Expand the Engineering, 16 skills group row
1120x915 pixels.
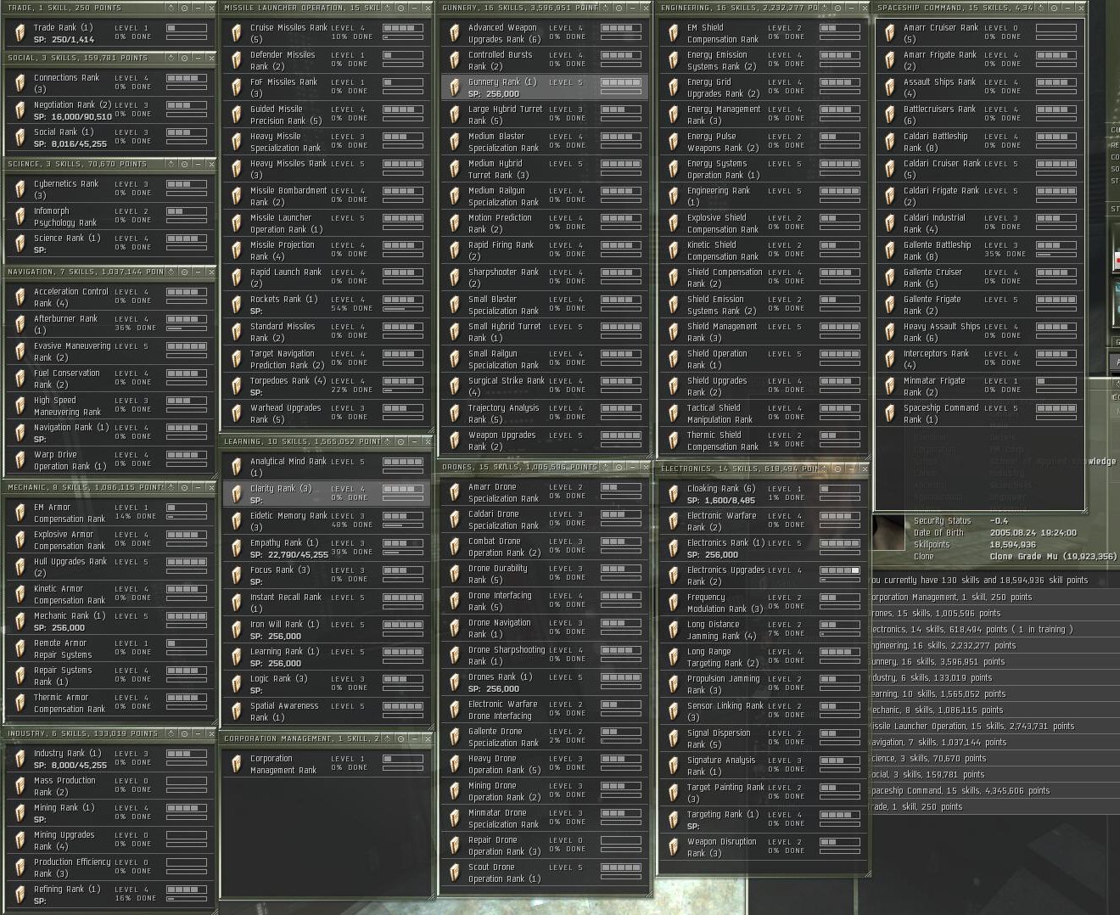[x=994, y=645]
